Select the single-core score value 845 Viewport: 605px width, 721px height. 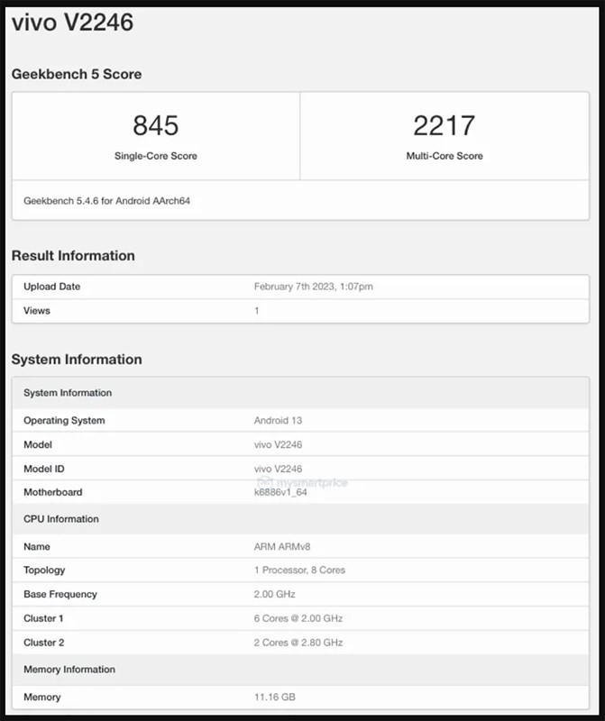click(x=155, y=125)
